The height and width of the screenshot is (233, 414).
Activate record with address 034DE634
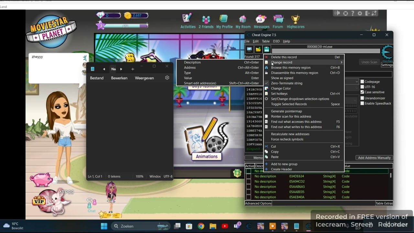pyautogui.click(x=248, y=176)
